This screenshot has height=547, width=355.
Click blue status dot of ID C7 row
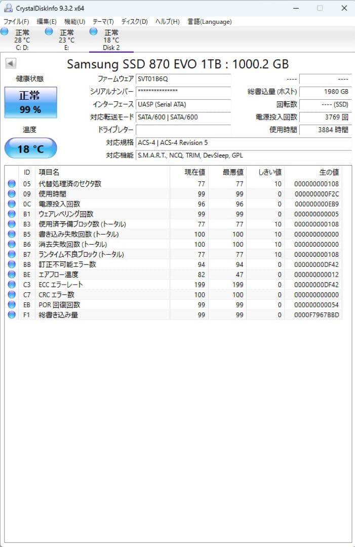12,295
